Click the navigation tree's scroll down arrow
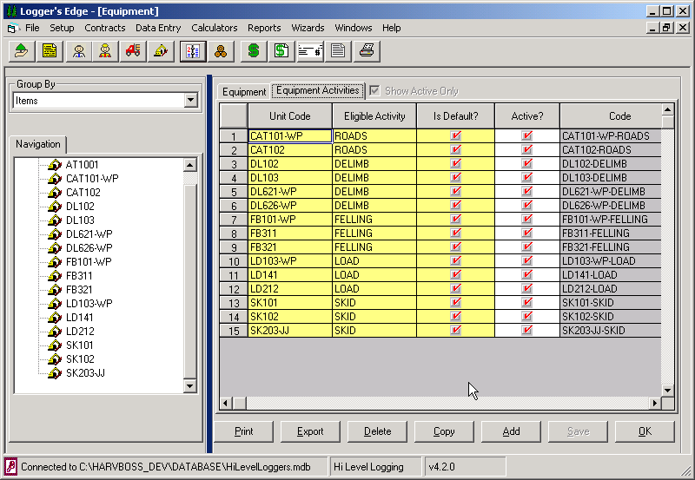695x480 pixels. click(x=189, y=385)
